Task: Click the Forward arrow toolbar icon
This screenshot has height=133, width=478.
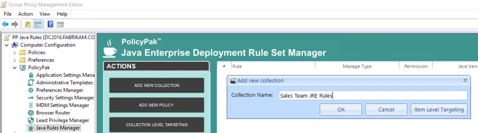Action: click(14, 24)
